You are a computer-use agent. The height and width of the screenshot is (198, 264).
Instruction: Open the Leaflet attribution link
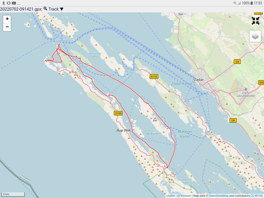point(170,196)
